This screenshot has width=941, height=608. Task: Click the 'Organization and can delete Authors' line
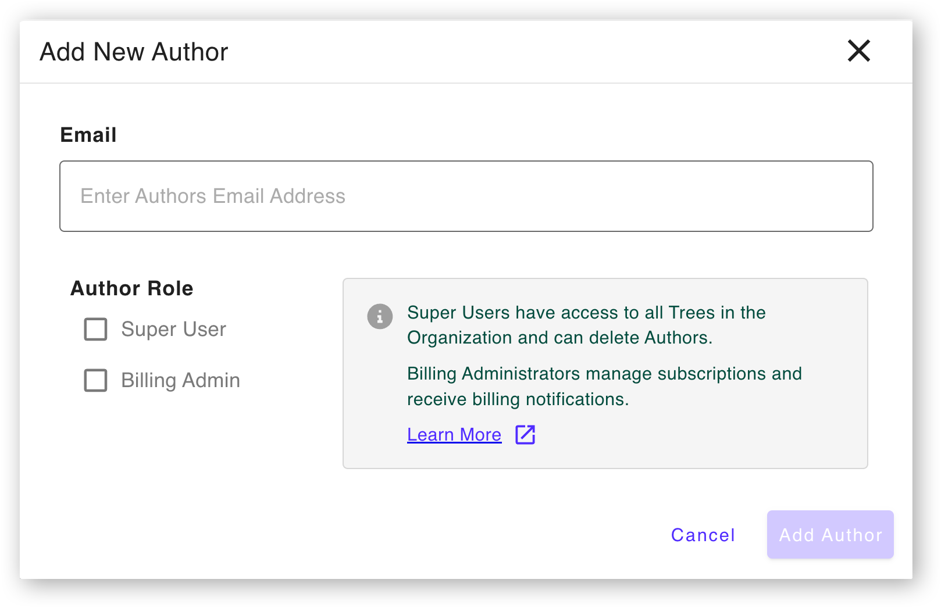559,338
